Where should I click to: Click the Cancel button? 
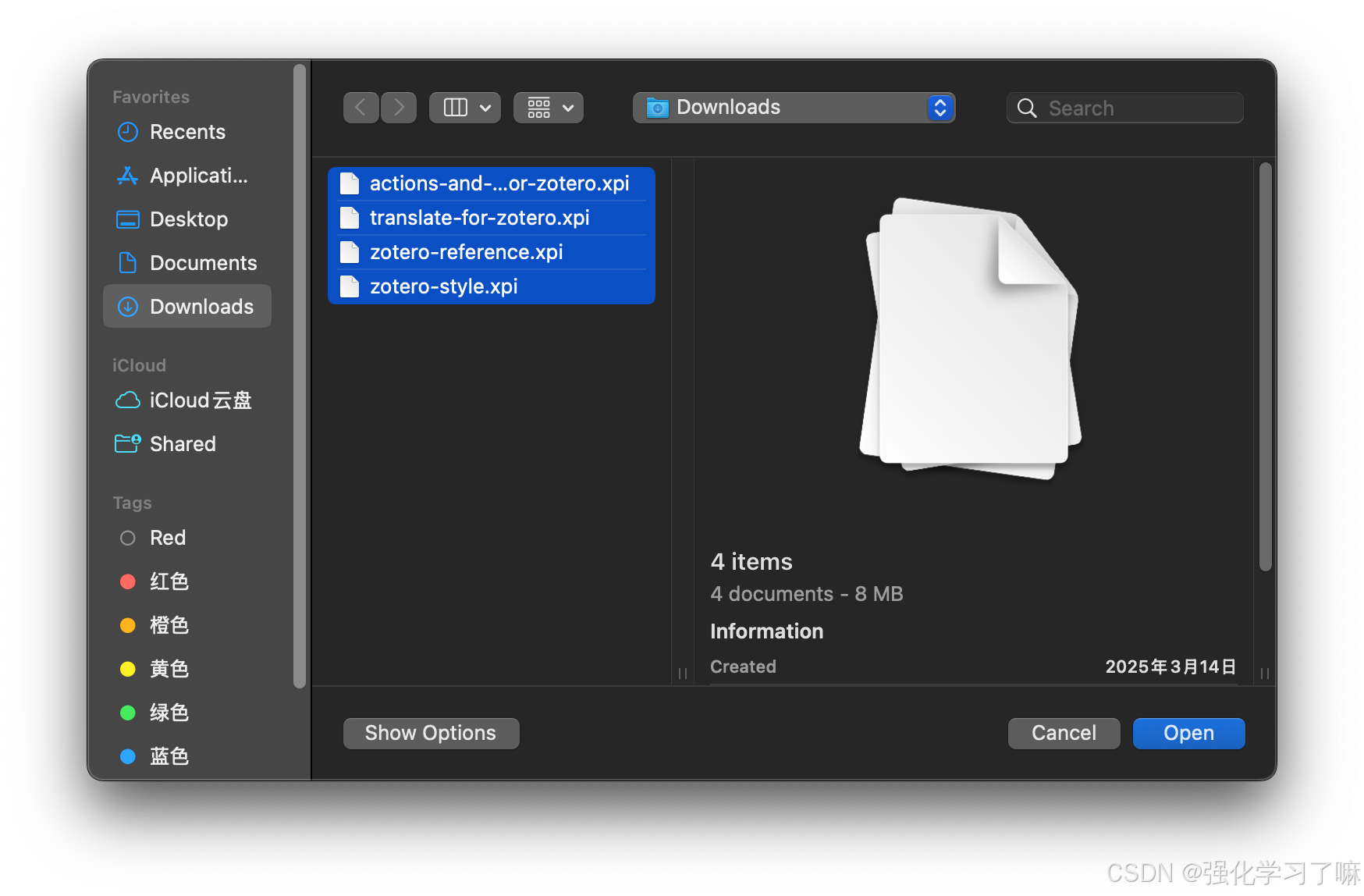click(1064, 734)
